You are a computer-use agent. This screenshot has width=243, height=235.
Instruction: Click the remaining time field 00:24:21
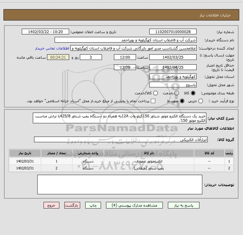pos(58,57)
